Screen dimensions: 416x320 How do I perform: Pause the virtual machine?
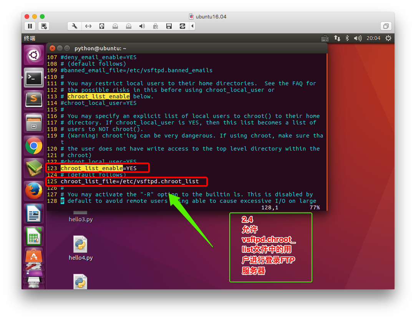click(x=30, y=26)
